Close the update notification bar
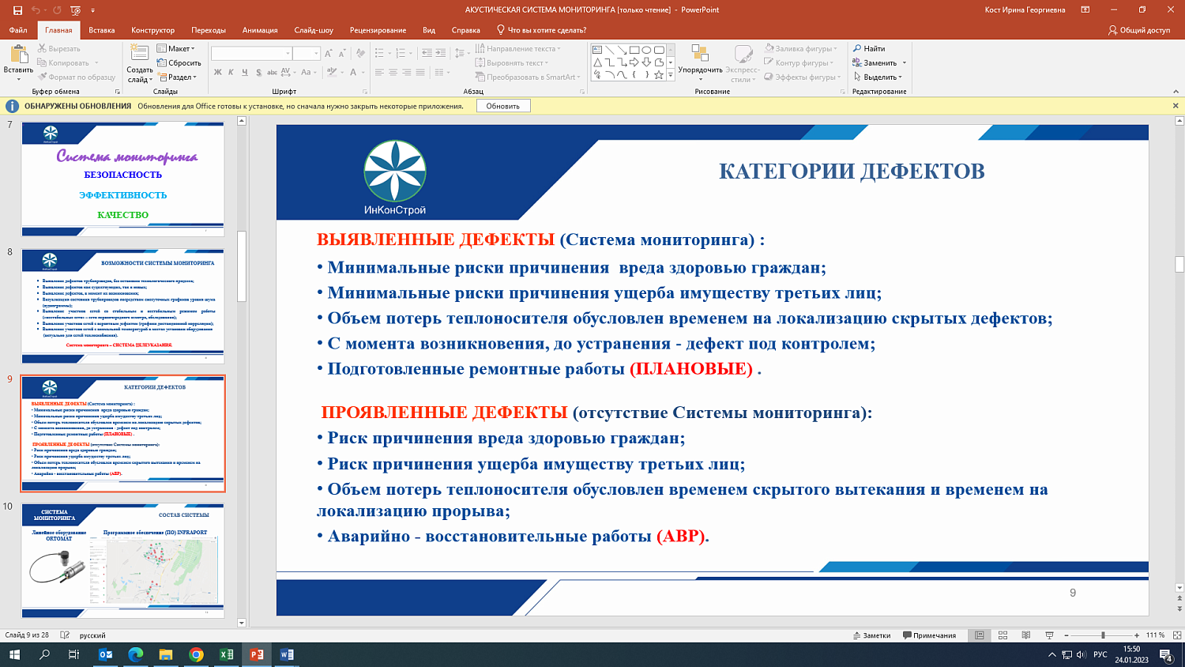This screenshot has width=1185, height=667. pos(1176,106)
